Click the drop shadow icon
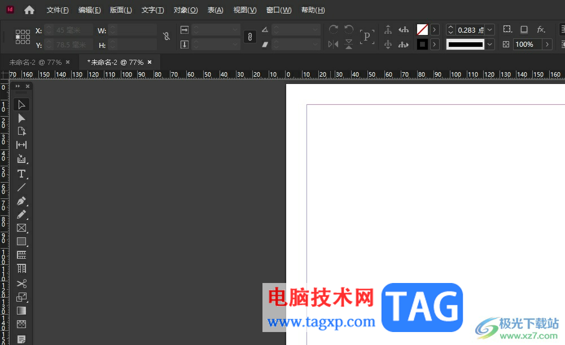565x345 pixels. tap(524, 29)
